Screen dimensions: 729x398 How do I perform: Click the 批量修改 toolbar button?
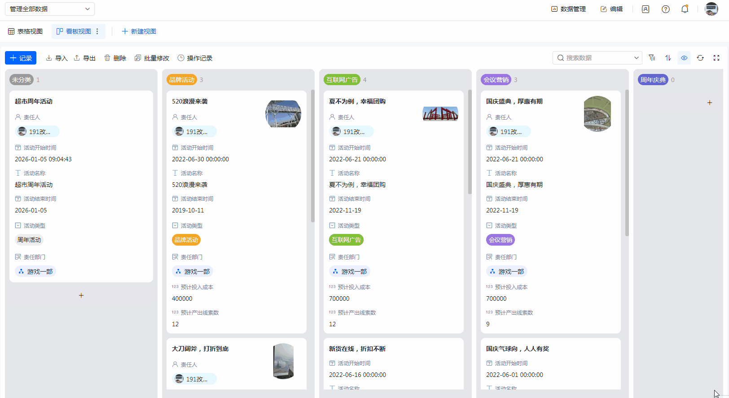click(x=152, y=58)
